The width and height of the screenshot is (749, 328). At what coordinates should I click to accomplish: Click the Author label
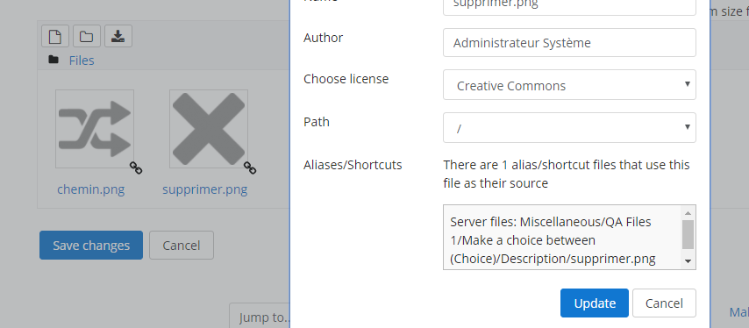click(323, 38)
